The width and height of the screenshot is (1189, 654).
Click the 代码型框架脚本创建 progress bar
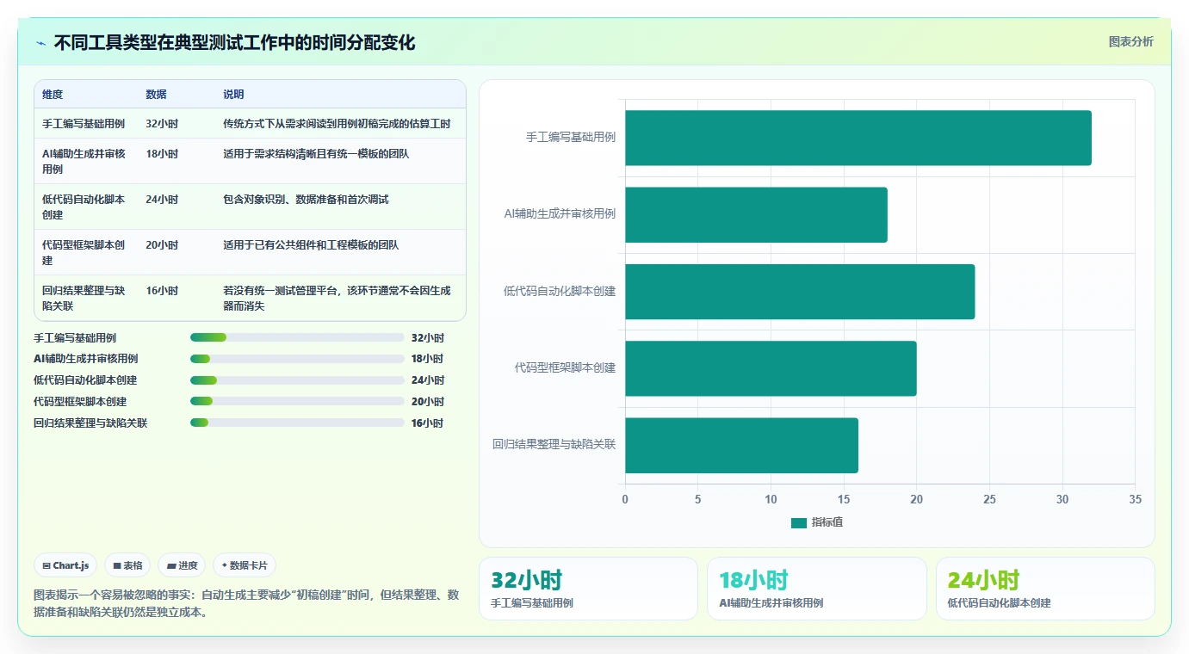(x=297, y=401)
